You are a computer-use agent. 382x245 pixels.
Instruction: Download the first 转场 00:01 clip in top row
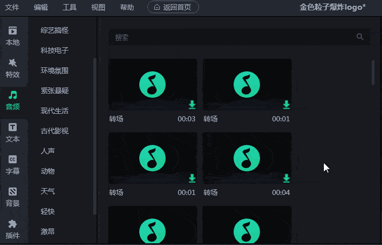(286, 105)
